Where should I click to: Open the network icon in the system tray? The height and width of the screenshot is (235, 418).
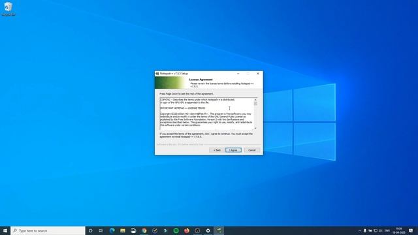[376, 230]
